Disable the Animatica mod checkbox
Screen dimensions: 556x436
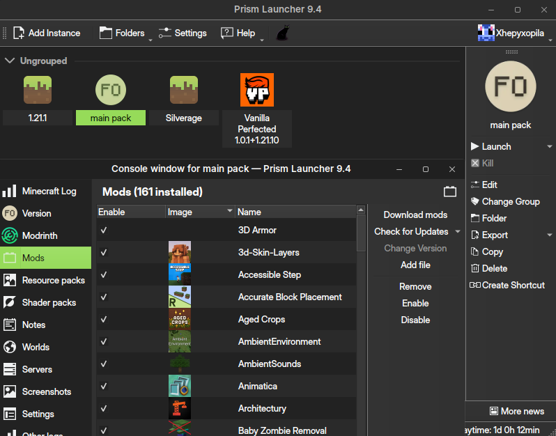pos(104,386)
